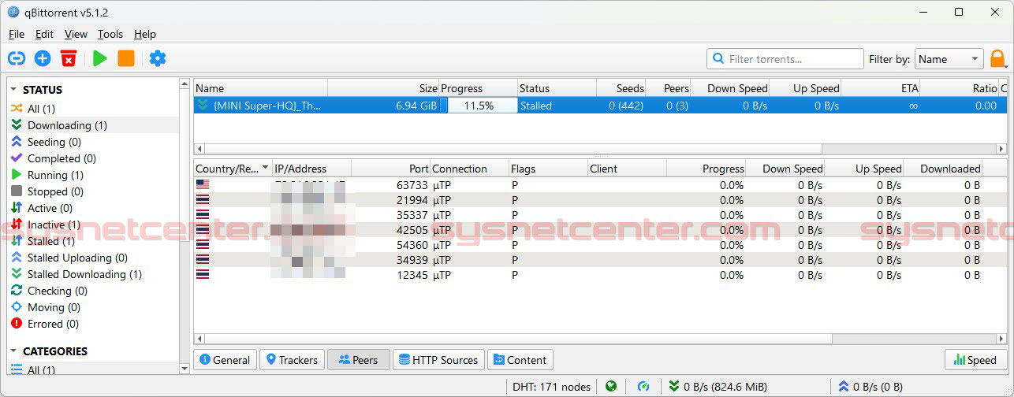Collapse the STATUS section

(13, 90)
